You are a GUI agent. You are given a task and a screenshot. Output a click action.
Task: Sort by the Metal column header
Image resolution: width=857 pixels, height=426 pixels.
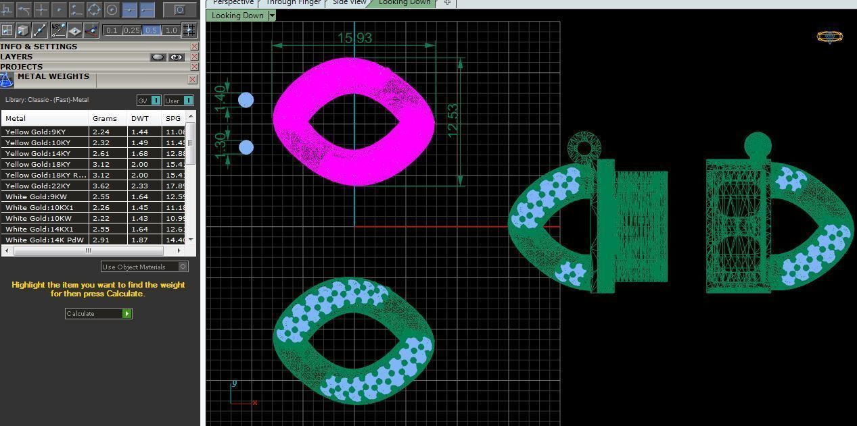45,118
